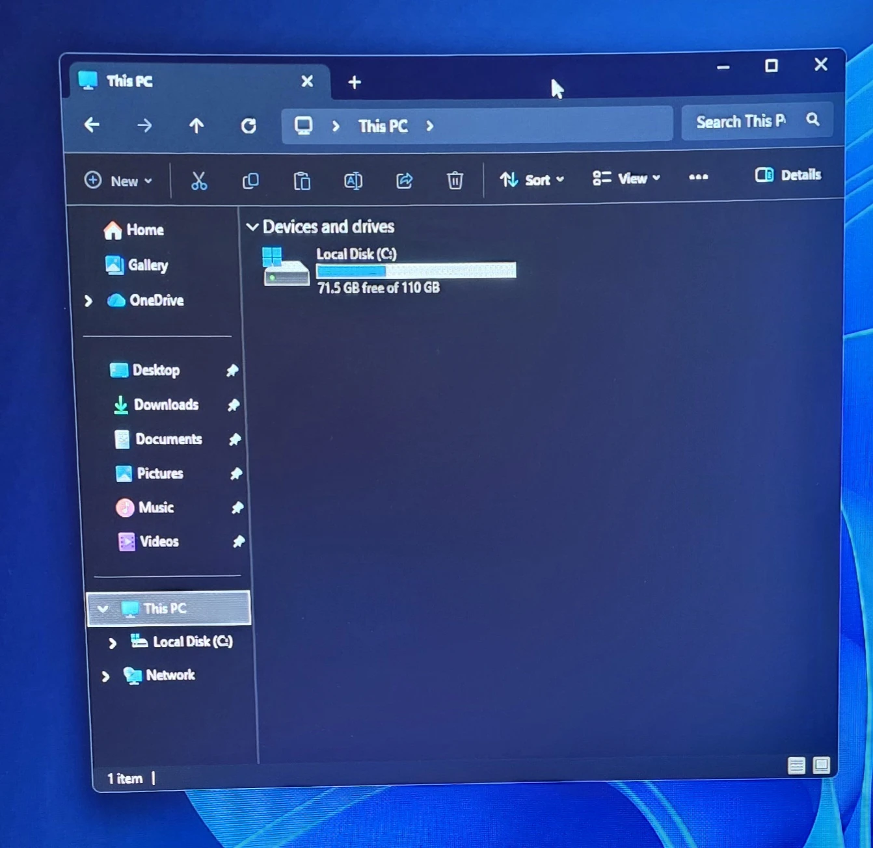873x848 pixels.
Task: Click the Rename icon in toolbar
Action: 353,181
